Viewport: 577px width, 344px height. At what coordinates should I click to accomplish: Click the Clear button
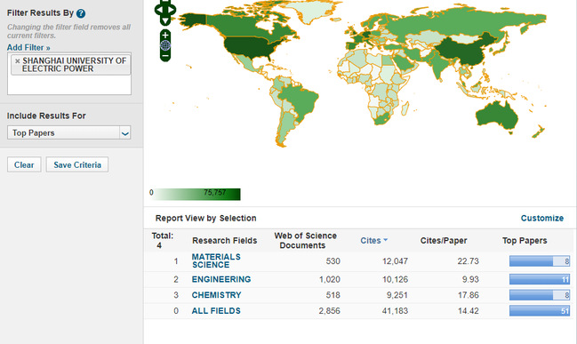[24, 164]
